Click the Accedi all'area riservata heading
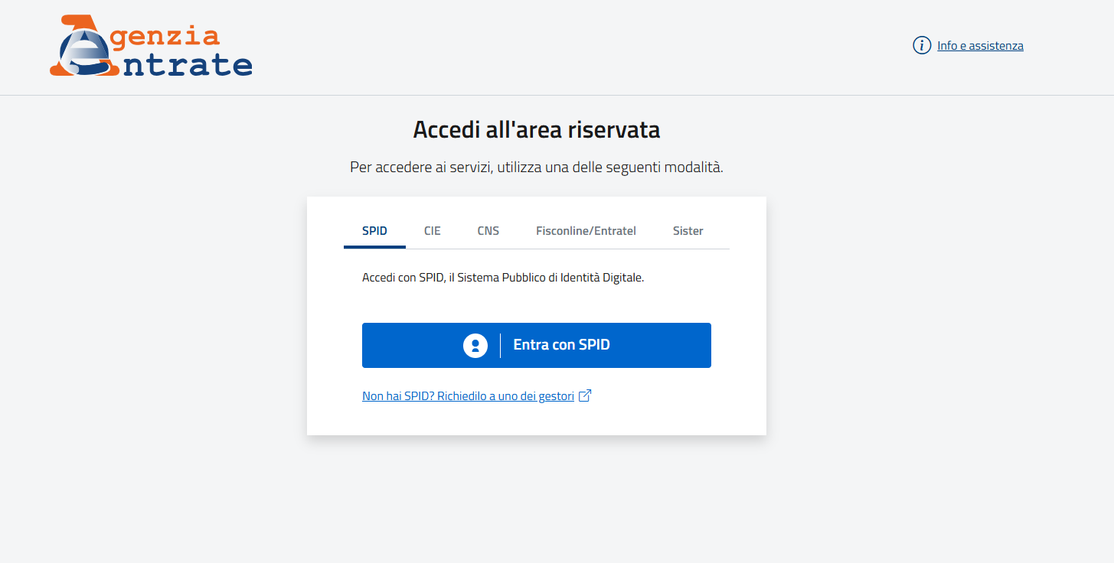 click(536, 129)
